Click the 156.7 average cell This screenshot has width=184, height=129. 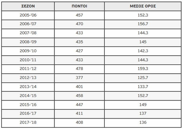[x=143, y=24]
